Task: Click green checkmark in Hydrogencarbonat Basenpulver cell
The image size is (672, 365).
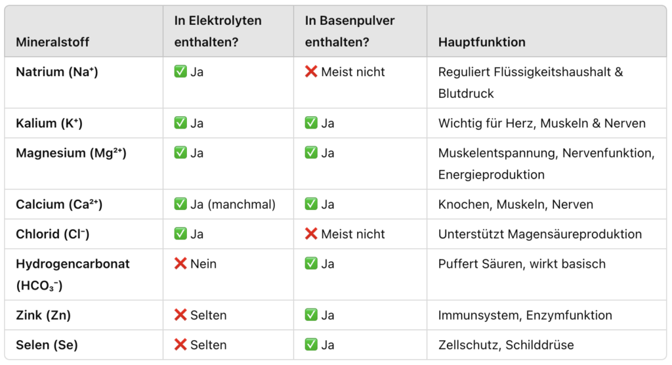Action: pos(311,263)
